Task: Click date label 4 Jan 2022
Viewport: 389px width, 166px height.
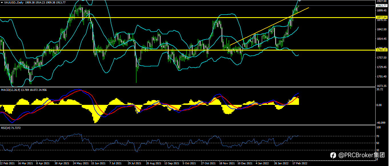Action: (262, 163)
